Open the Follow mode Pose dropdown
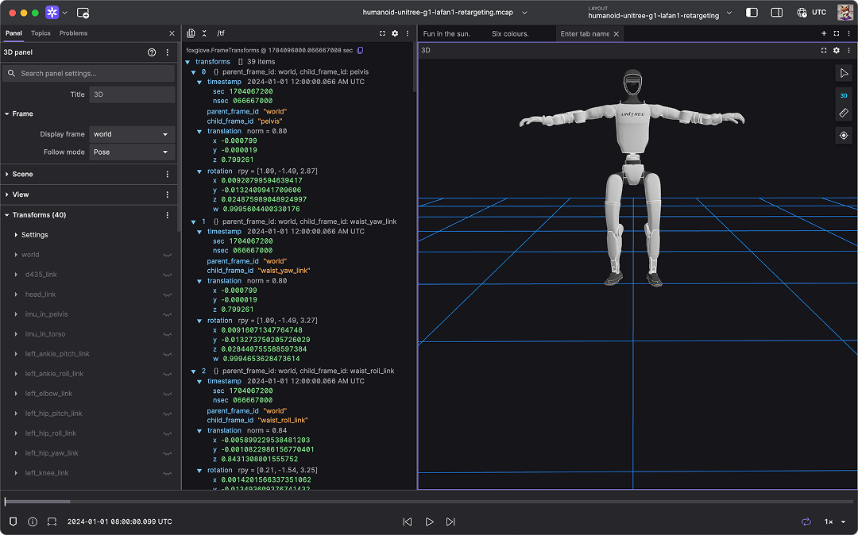This screenshot has width=858, height=535. click(131, 152)
